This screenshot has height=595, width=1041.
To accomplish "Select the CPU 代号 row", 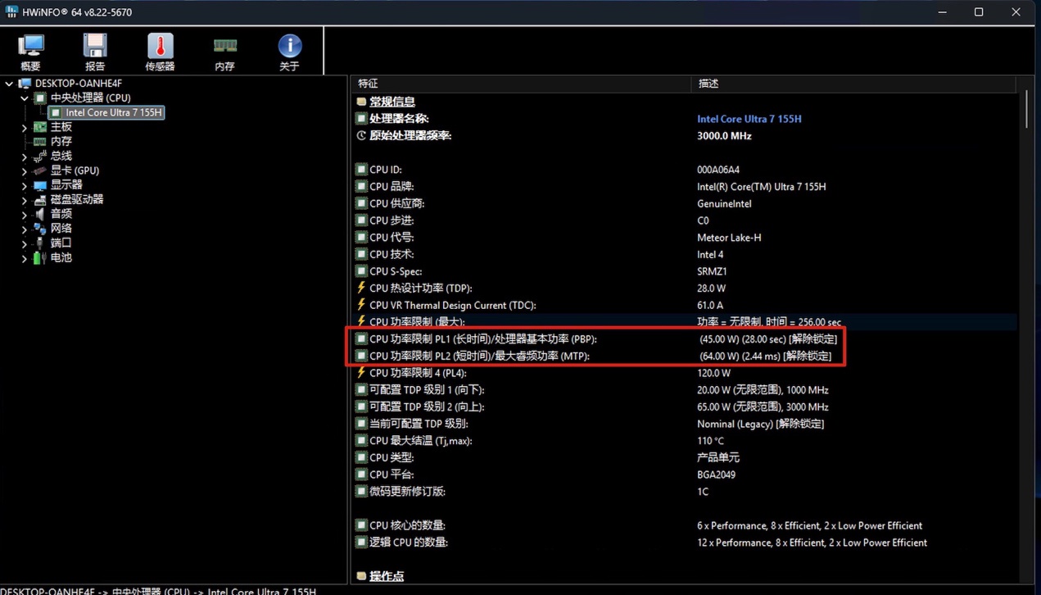I will (686, 238).
